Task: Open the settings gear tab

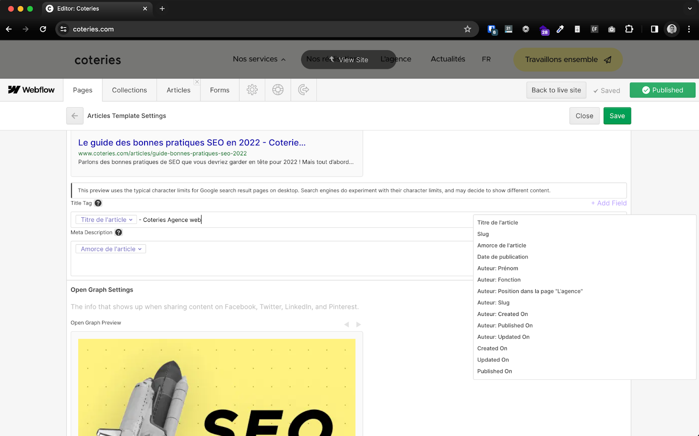Action: [252, 90]
